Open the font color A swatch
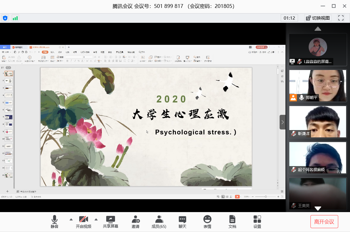The image size is (350, 232). click(83, 61)
